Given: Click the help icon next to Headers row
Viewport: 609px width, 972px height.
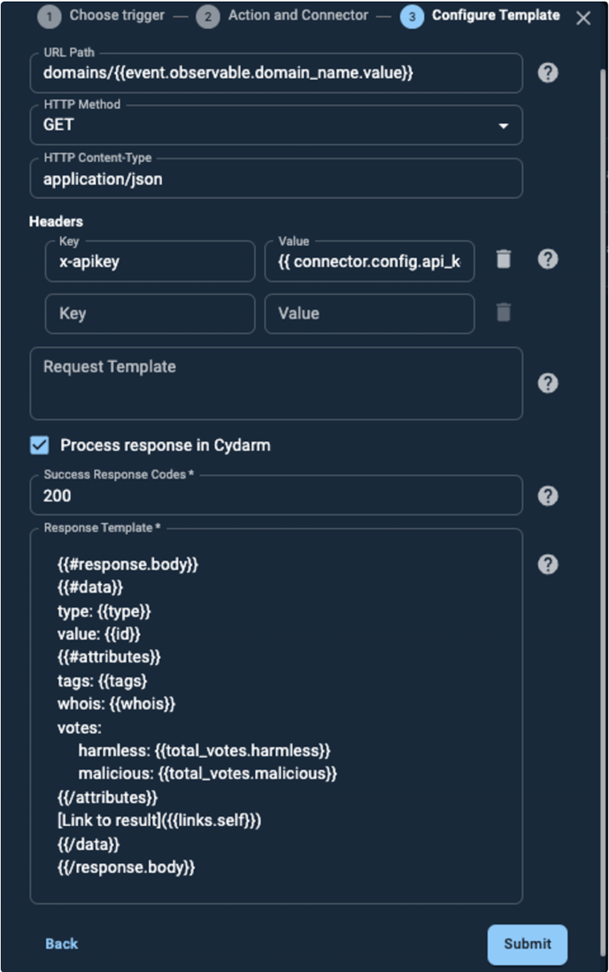Looking at the screenshot, I should click(x=548, y=259).
